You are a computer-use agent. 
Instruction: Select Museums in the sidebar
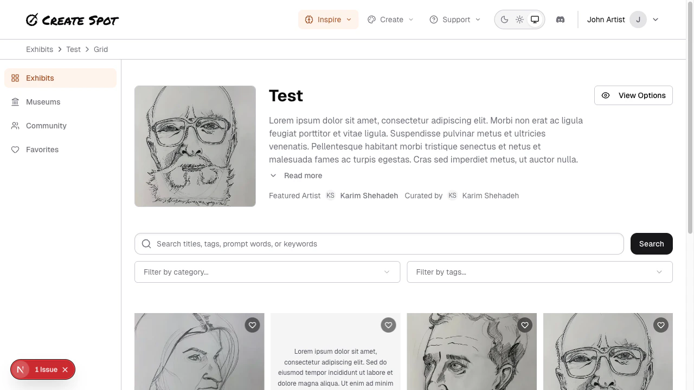[x=43, y=102]
